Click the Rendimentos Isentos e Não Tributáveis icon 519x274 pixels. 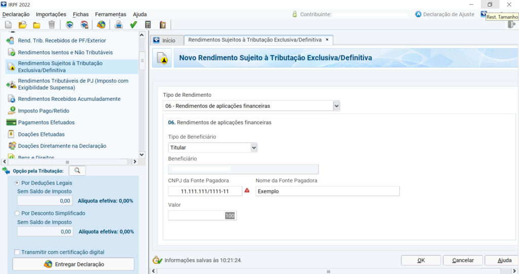click(11, 52)
